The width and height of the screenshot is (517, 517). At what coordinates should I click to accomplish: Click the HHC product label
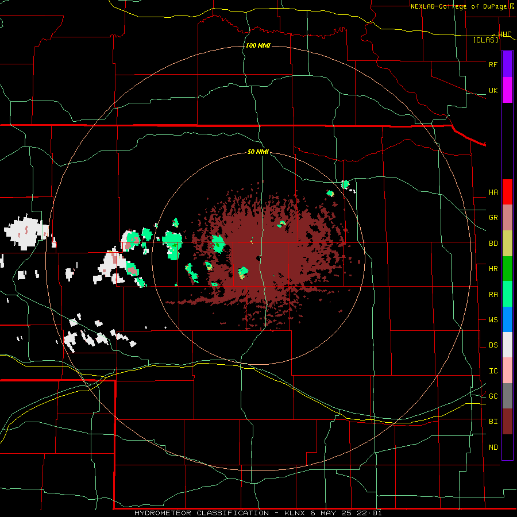(x=504, y=34)
